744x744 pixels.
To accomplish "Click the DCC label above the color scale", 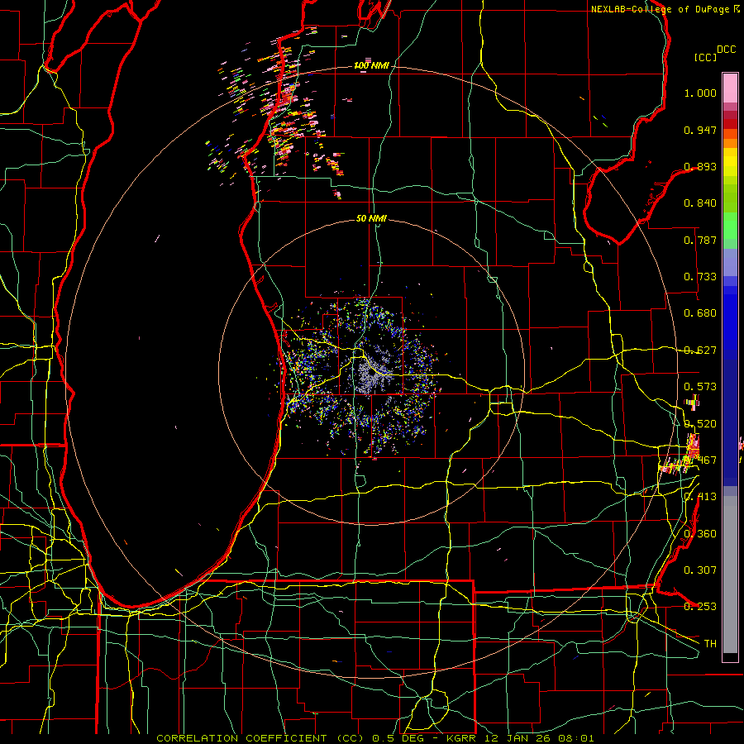I will [726, 50].
